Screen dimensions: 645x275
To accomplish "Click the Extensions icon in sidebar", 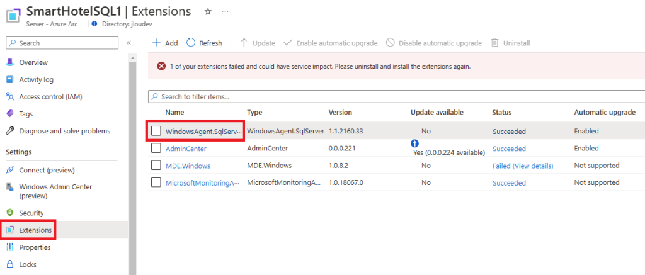I will [10, 230].
